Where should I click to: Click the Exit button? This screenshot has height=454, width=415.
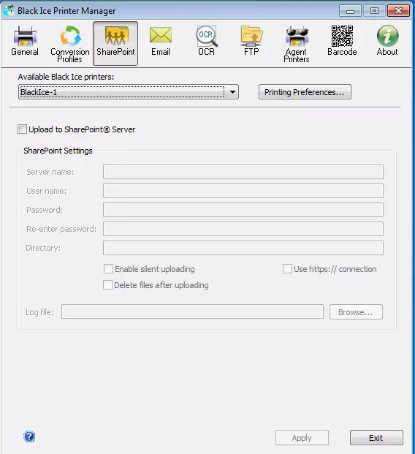coord(376,438)
